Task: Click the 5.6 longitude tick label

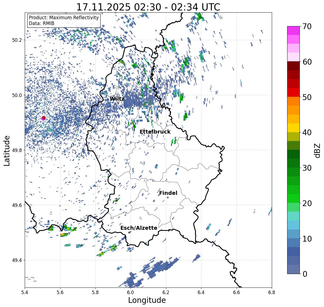Action: click(x=60, y=292)
